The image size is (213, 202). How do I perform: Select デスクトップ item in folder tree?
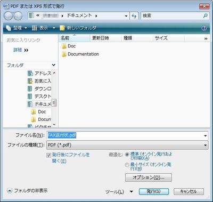coord(39,96)
